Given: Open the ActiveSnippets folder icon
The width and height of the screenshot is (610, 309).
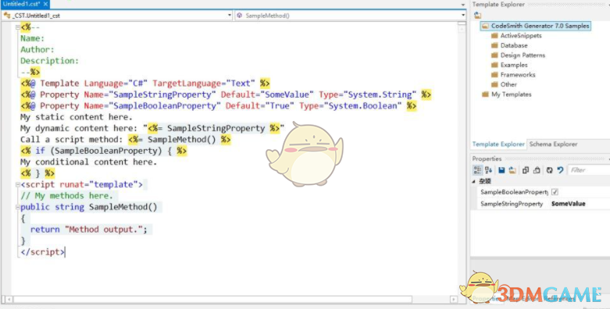Looking at the screenshot, I should point(494,35).
